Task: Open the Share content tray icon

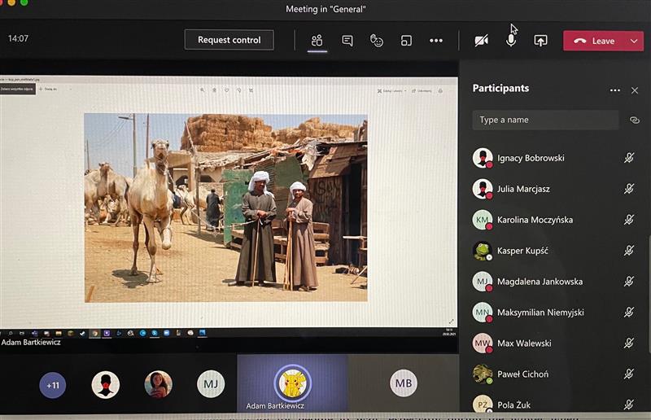Action: [540, 40]
